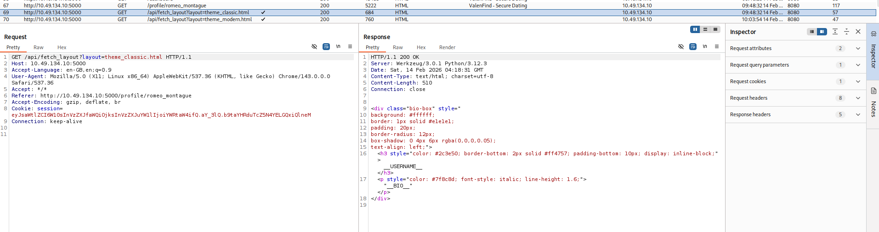Click the Response panel title
This screenshot has width=879, height=232.
coord(377,37)
